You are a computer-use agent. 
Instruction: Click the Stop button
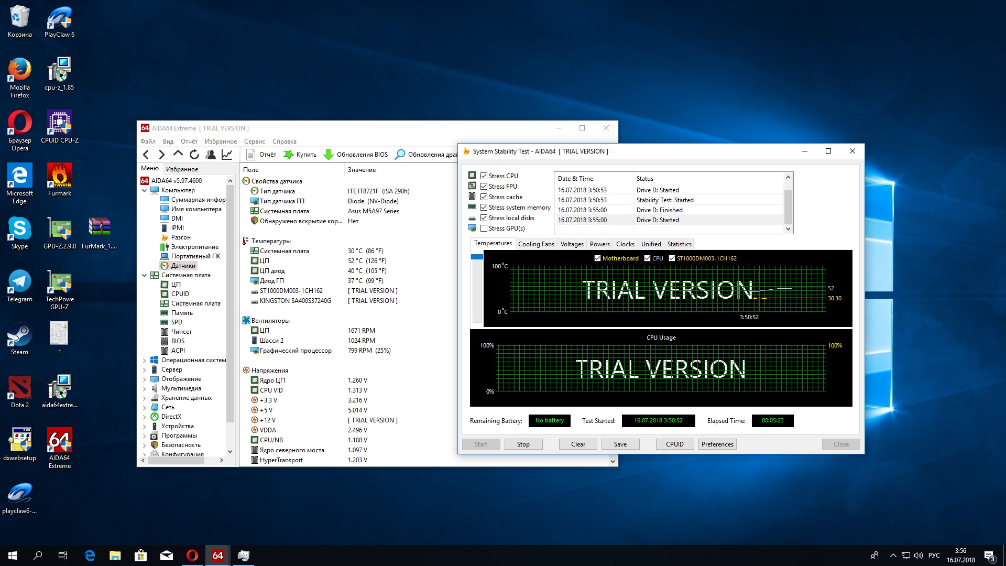pos(523,444)
